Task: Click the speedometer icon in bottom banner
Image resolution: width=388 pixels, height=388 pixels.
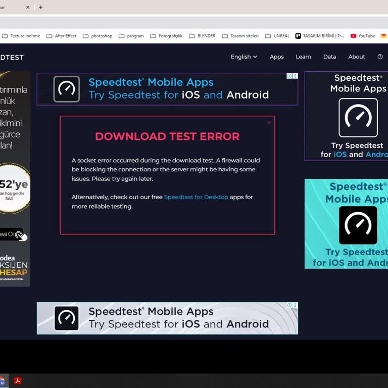Action: (67, 318)
